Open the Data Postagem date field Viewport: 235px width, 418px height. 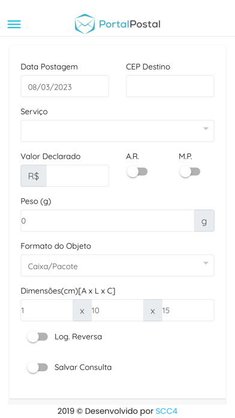click(x=65, y=86)
